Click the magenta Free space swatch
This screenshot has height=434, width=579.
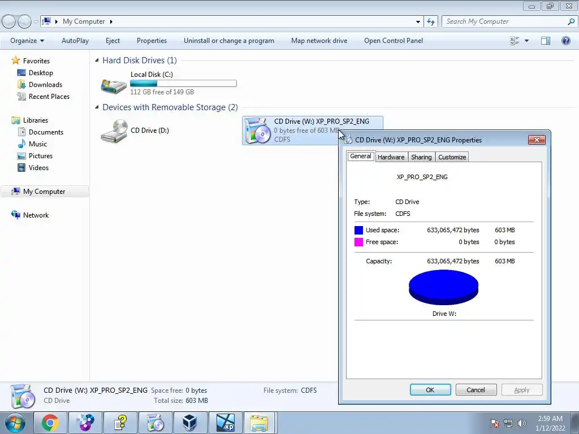[x=358, y=242]
